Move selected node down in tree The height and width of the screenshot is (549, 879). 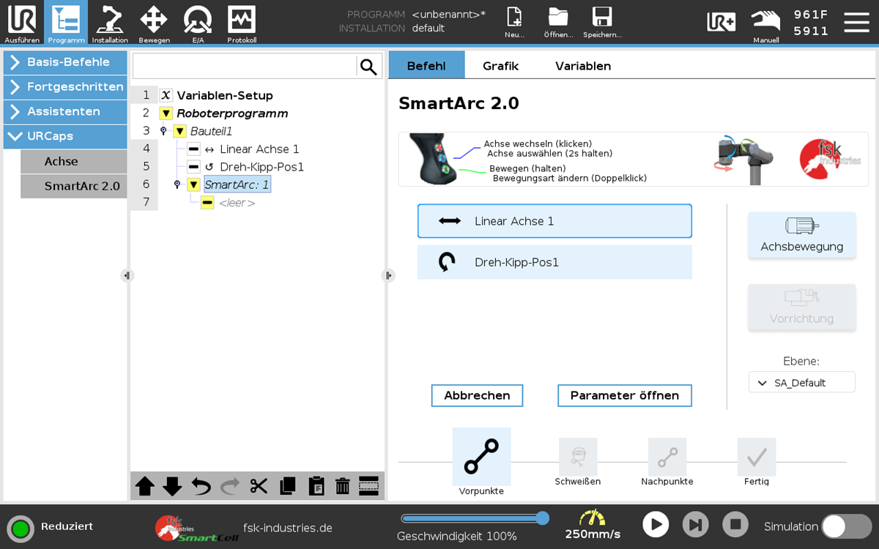[172, 486]
